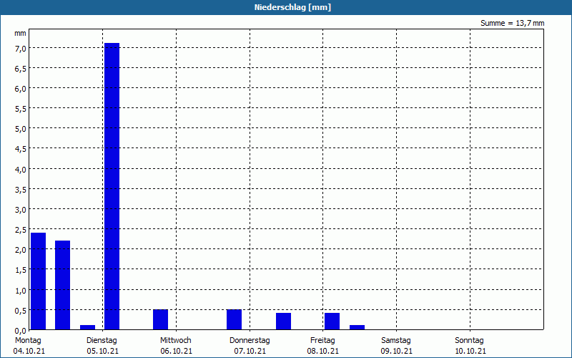Image resolution: width=572 pixels, height=358 pixels.
Task: Click the 'mm' unit label above y-axis
Action: click(20, 33)
